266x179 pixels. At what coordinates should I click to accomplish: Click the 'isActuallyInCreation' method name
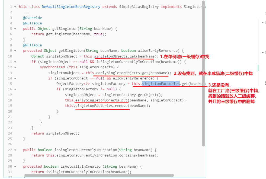pos(81,167)
